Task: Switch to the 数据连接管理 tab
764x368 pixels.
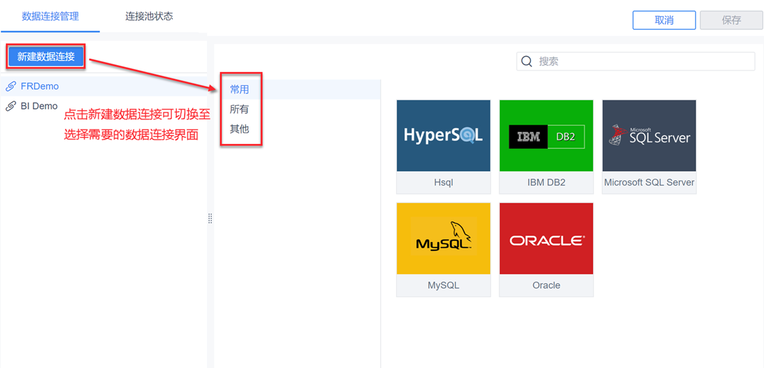Action: click(50, 17)
